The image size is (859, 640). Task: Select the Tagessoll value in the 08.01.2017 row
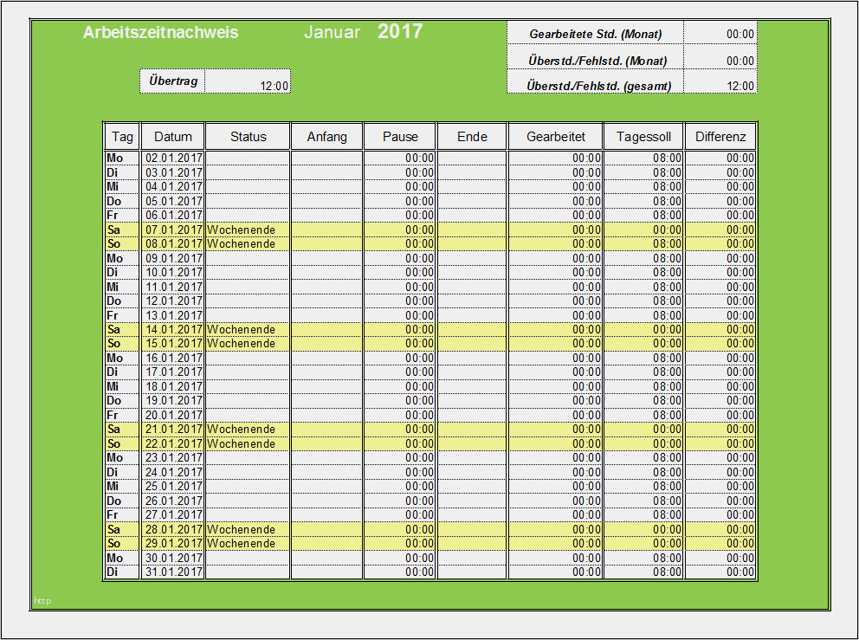pos(643,243)
